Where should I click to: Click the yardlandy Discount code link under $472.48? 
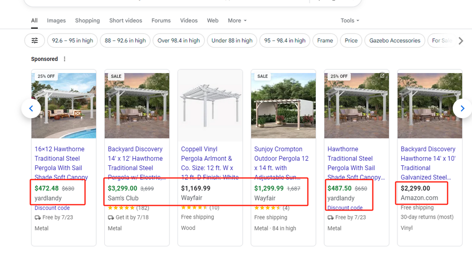52,208
